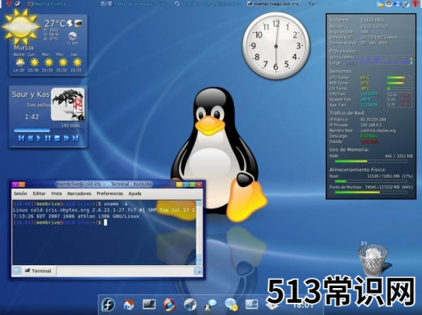Open the Home folder dock icon
This screenshot has width=422, height=315.
coord(129,304)
